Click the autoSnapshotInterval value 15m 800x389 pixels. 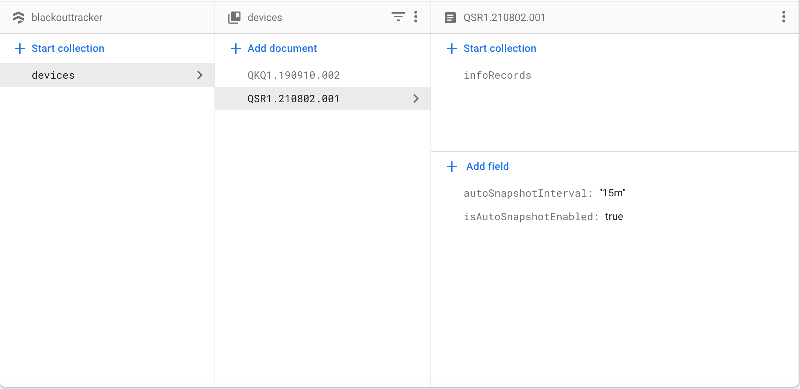click(x=612, y=193)
